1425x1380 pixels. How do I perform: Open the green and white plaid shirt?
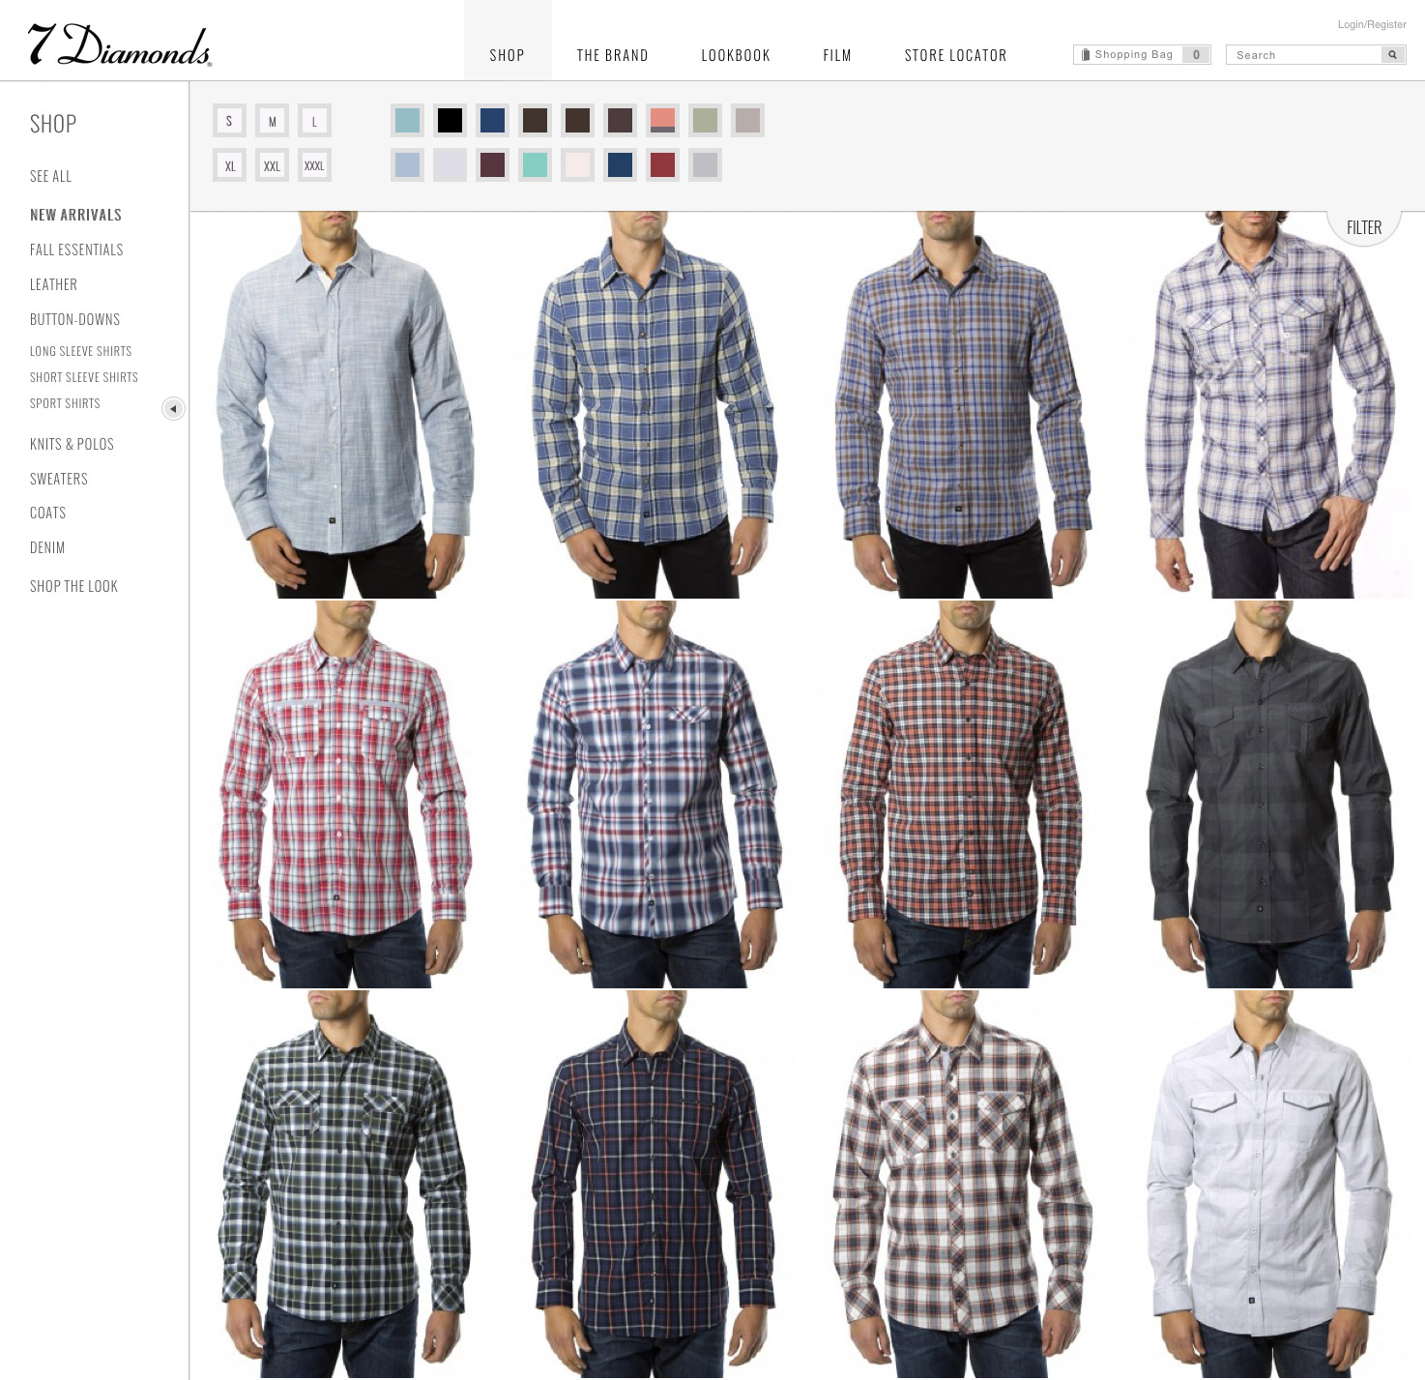coord(344,1184)
